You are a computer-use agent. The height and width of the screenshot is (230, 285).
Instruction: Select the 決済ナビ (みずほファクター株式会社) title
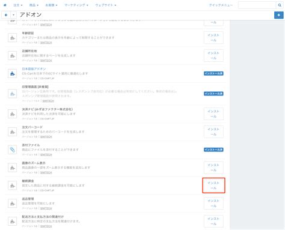[x=47, y=109]
